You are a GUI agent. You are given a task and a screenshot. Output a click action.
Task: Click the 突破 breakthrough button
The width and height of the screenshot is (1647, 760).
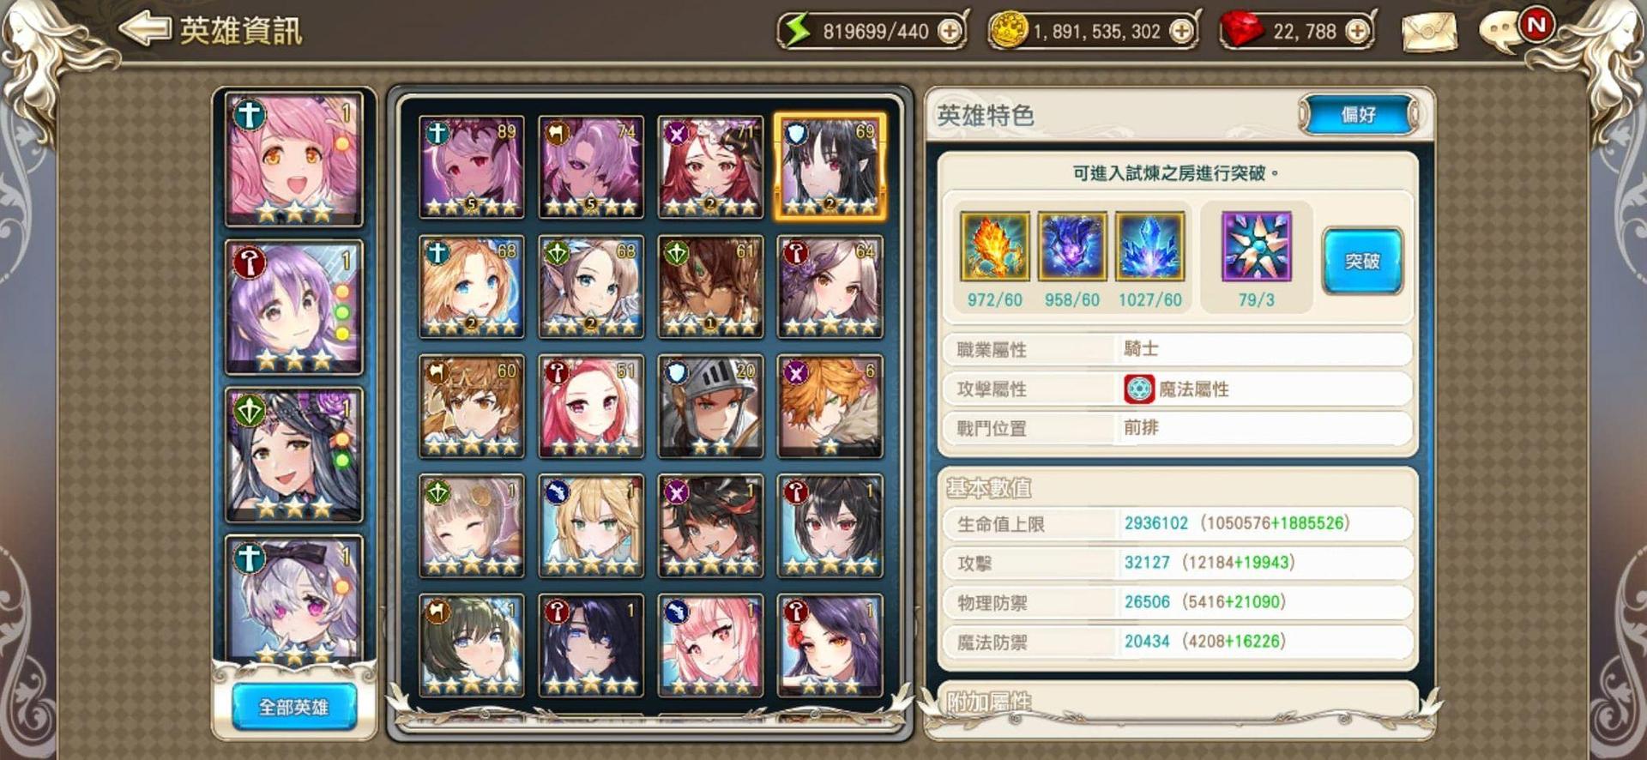1362,261
